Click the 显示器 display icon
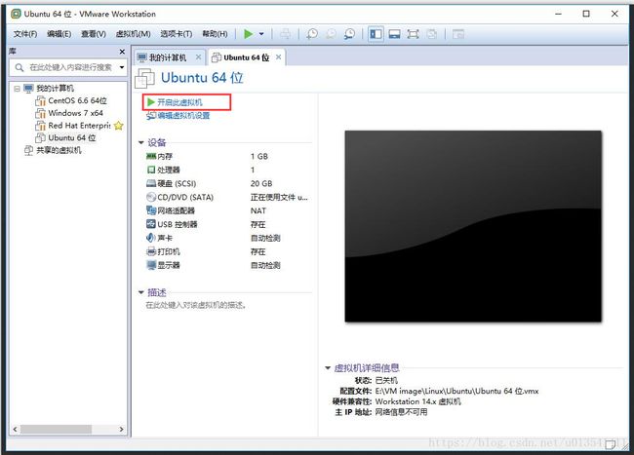Image resolution: width=634 pixels, height=455 pixels. tap(151, 265)
